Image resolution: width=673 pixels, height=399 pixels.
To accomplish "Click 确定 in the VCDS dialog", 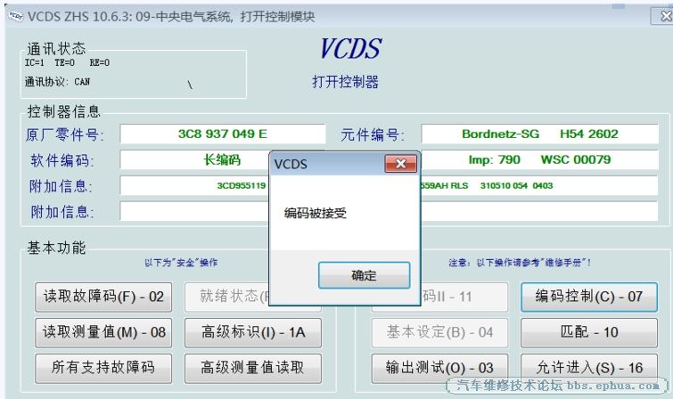I will click(364, 275).
